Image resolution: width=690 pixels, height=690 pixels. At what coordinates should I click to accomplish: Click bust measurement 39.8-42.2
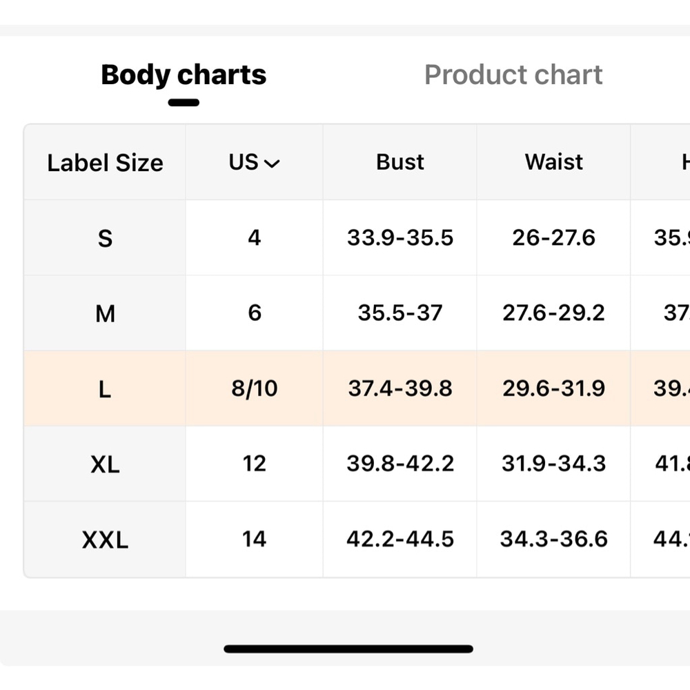(400, 464)
